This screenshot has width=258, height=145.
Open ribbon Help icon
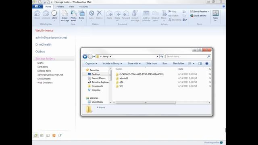pyautogui.click(x=224, y=6)
